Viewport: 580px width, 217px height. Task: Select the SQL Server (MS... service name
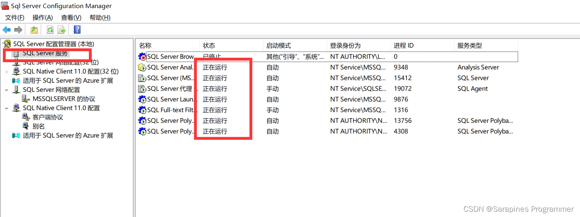(x=170, y=78)
